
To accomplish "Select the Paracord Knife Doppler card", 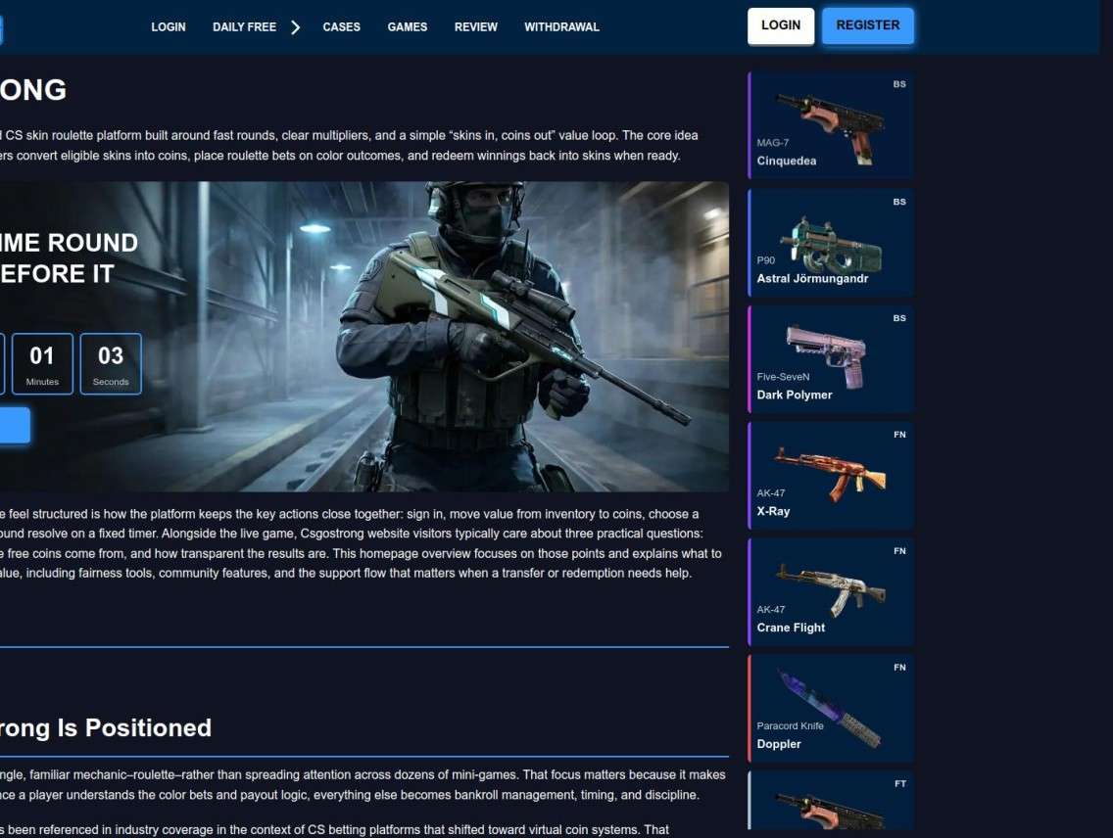I will pos(831,708).
